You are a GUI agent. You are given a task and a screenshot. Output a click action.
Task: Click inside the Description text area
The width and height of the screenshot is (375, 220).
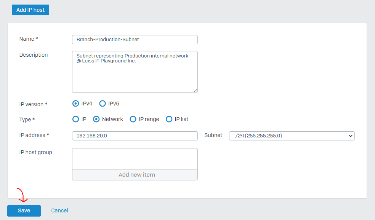coord(135,72)
